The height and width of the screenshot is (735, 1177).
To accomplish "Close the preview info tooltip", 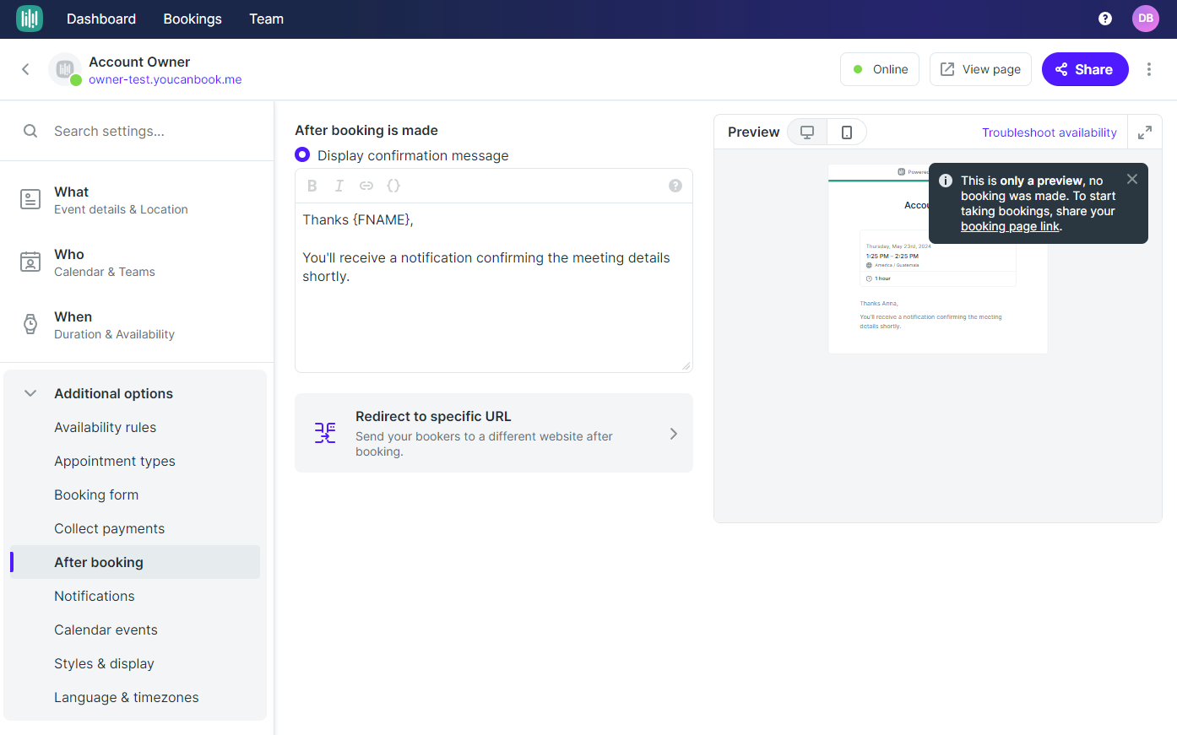I will 1132,179.
